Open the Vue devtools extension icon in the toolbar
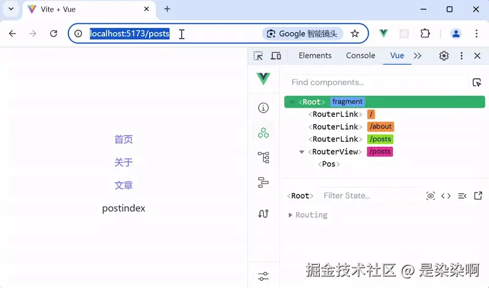The image size is (489, 288). (x=384, y=33)
